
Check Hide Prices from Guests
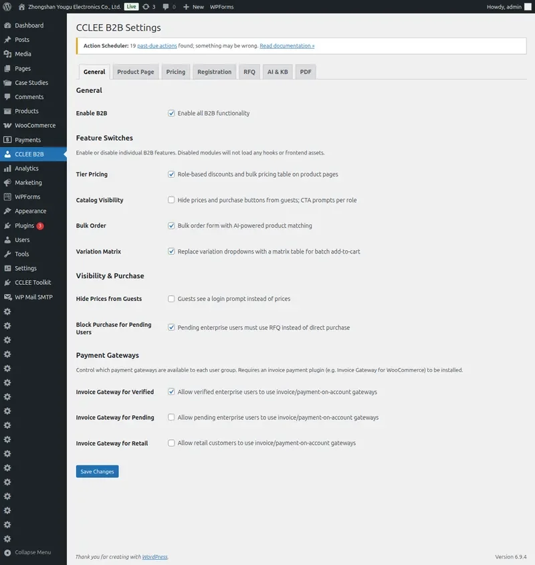(171, 299)
